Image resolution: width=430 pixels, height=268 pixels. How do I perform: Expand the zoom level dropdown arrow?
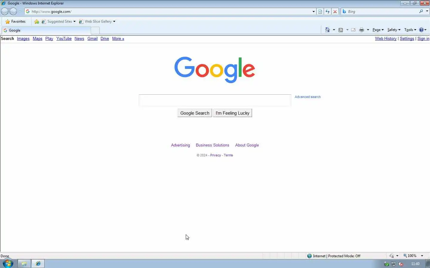pyautogui.click(x=422, y=256)
